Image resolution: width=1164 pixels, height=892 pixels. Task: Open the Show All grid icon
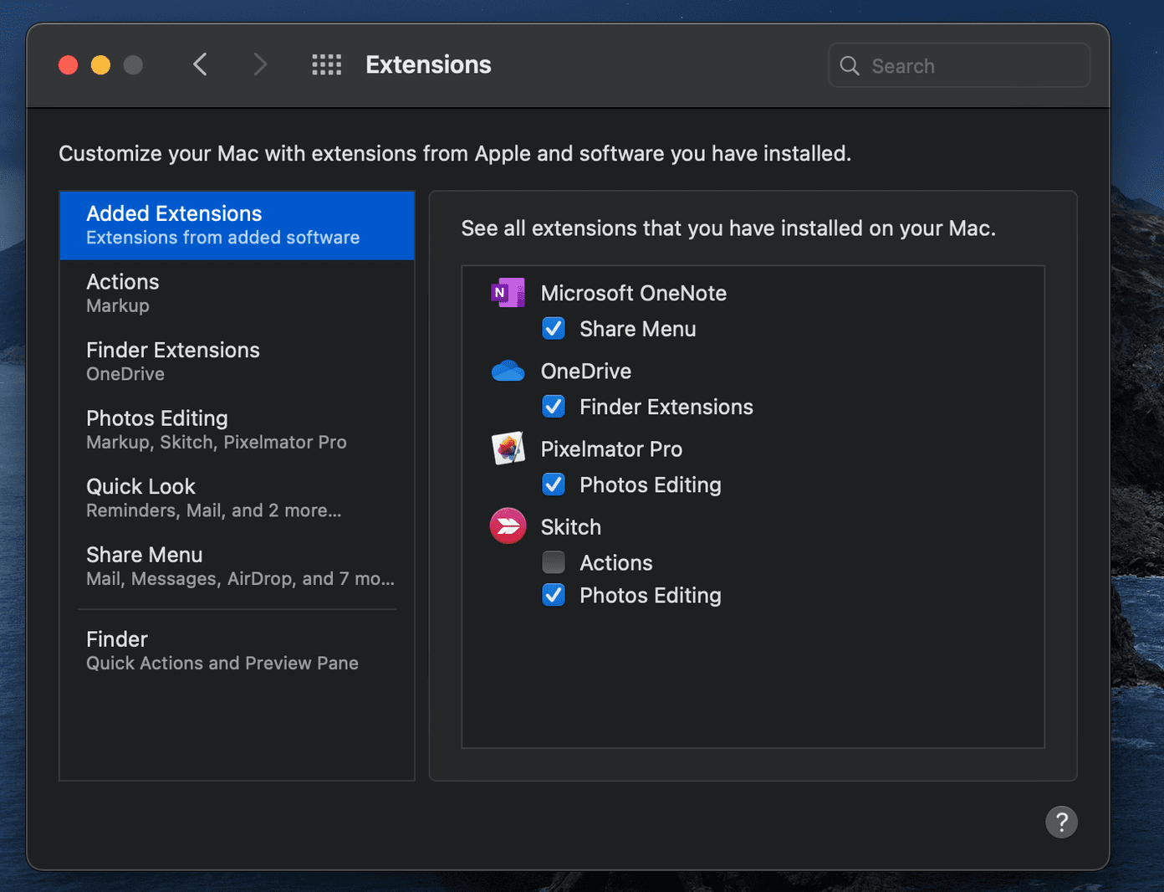click(x=327, y=65)
